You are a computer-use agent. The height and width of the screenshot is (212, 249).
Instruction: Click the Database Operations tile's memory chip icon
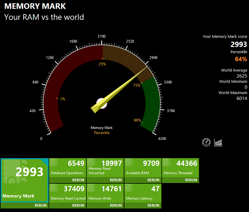[x=54, y=163]
